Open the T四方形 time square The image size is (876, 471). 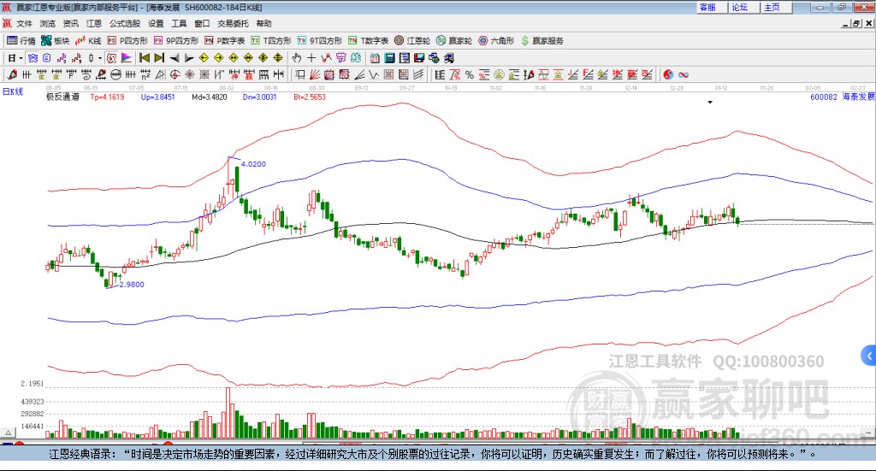tap(271, 41)
